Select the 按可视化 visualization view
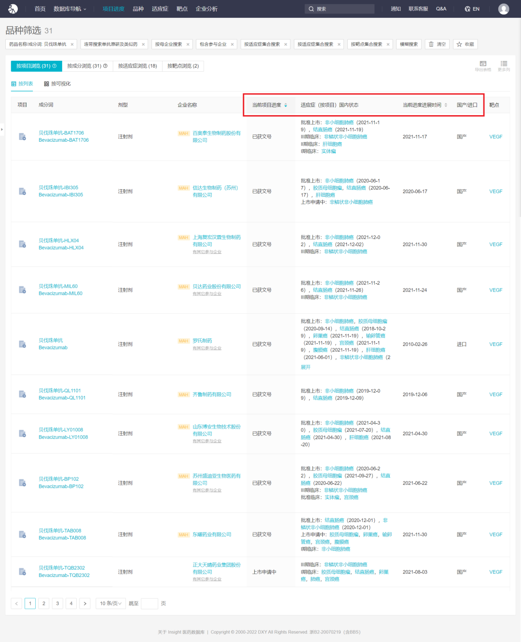This screenshot has width=521, height=642. coord(57,84)
